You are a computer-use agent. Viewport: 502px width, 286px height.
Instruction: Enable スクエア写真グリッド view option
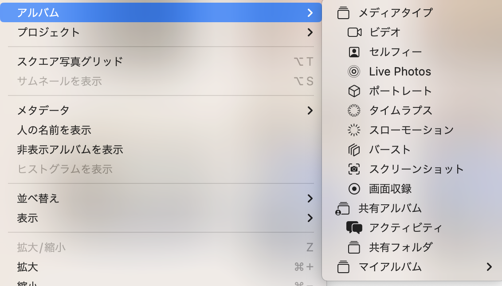(70, 61)
